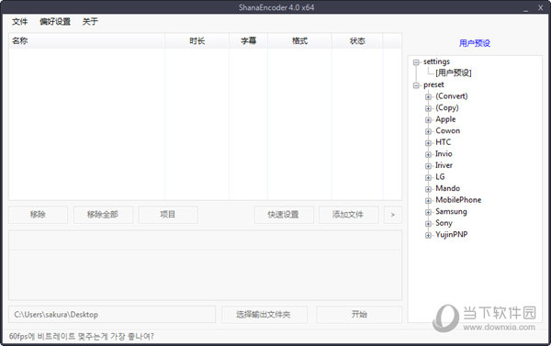The width and height of the screenshot is (551, 346).
Task: Close the ShanaEncoder window
Action: tap(541, 7)
